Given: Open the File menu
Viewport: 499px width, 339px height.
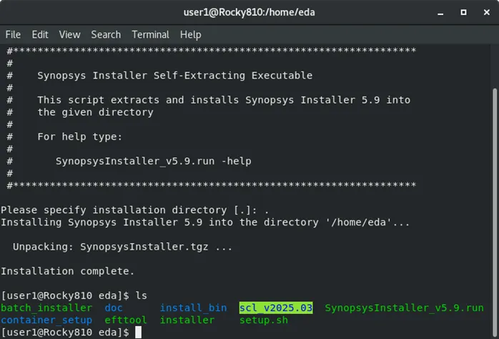Looking at the screenshot, I should click(x=13, y=34).
